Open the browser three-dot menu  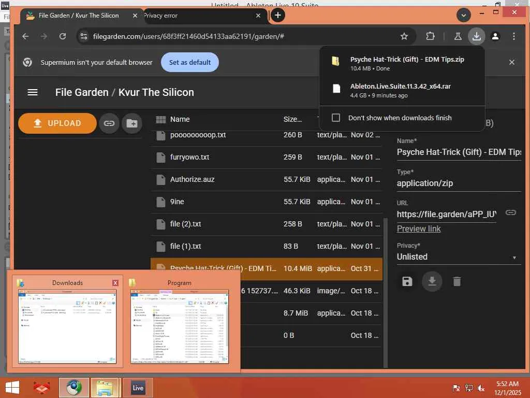[x=514, y=36]
